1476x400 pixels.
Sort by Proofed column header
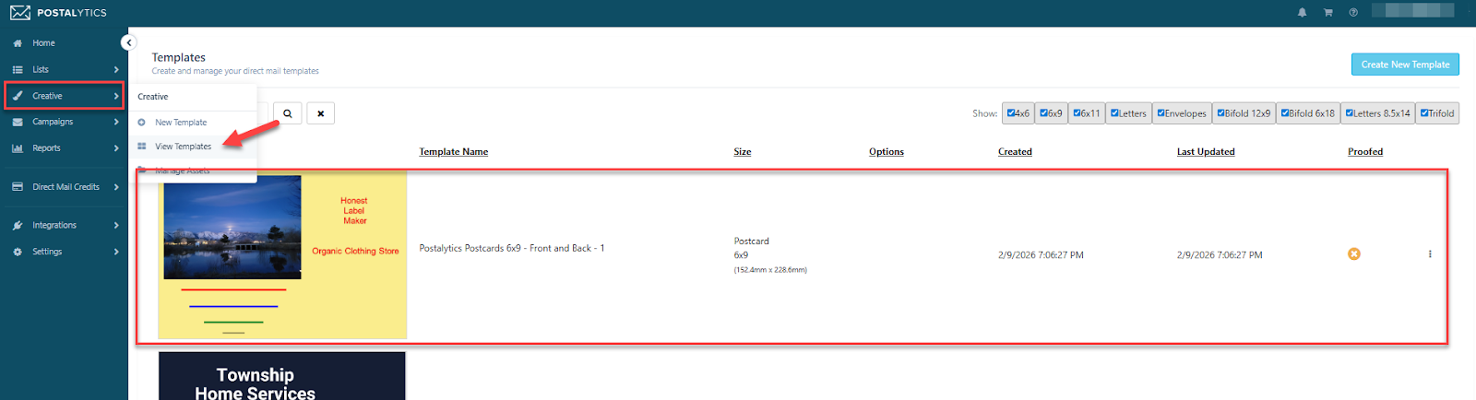(1365, 152)
